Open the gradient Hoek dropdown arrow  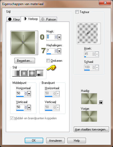[x=59, y=37]
